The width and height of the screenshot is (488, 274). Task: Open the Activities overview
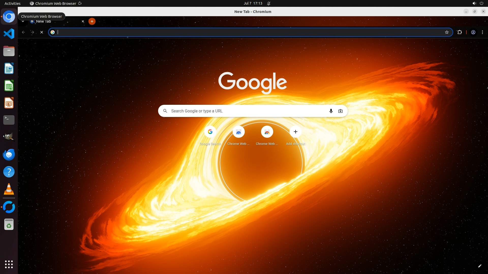[12, 3]
